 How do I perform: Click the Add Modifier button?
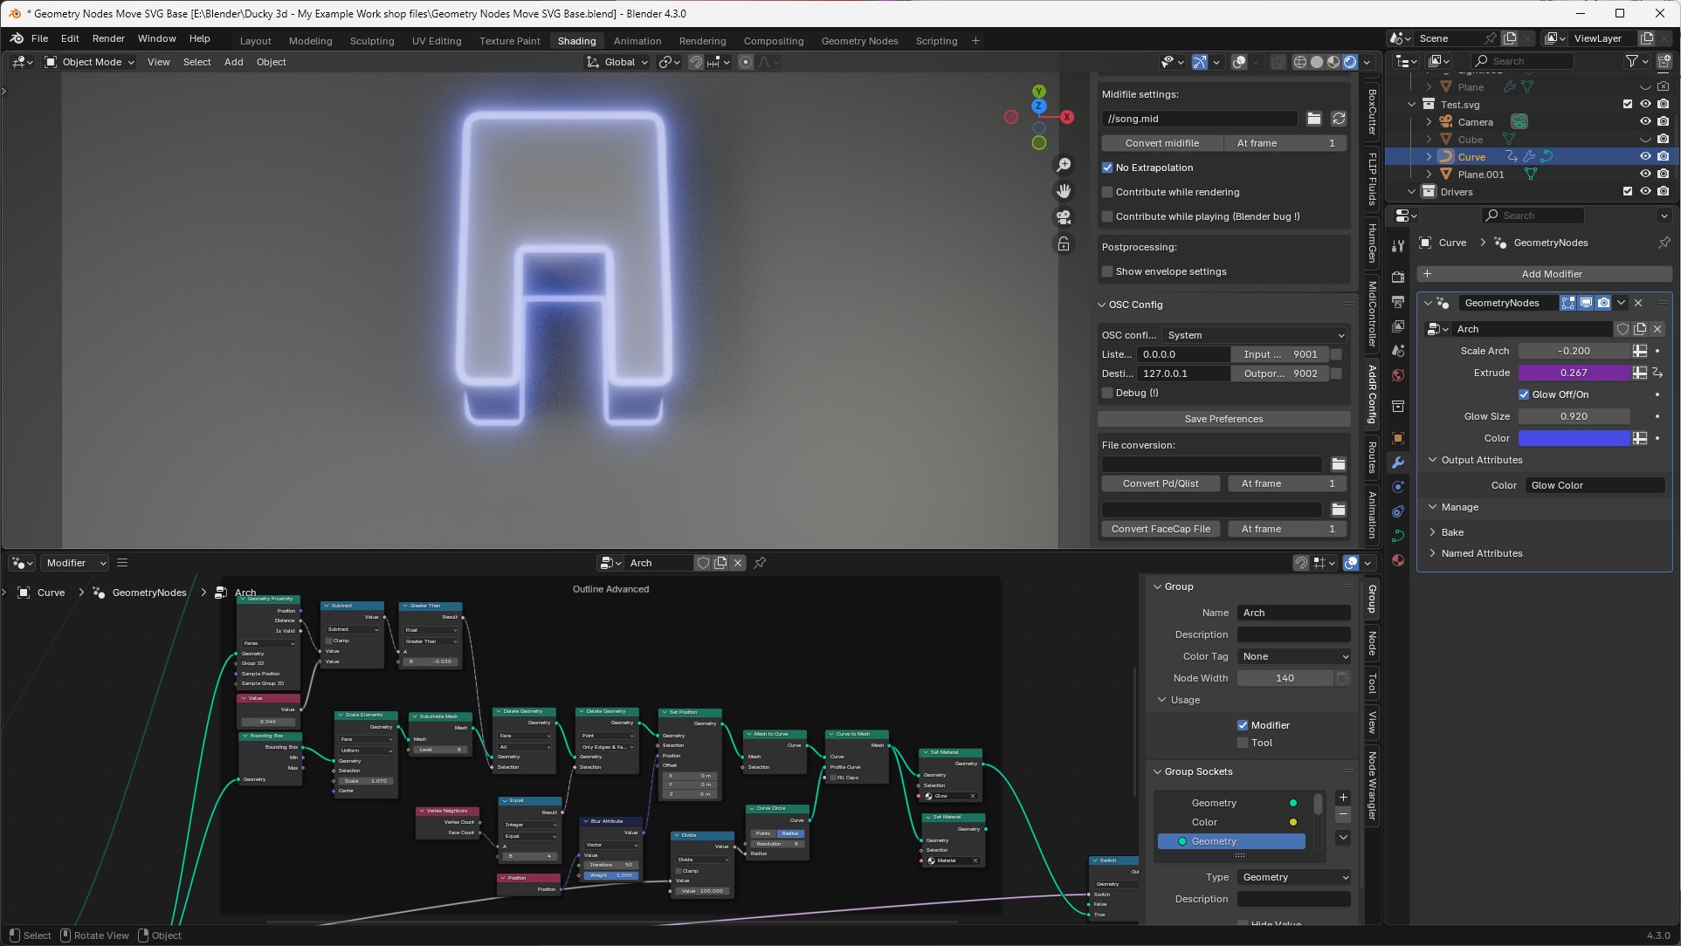(1544, 274)
